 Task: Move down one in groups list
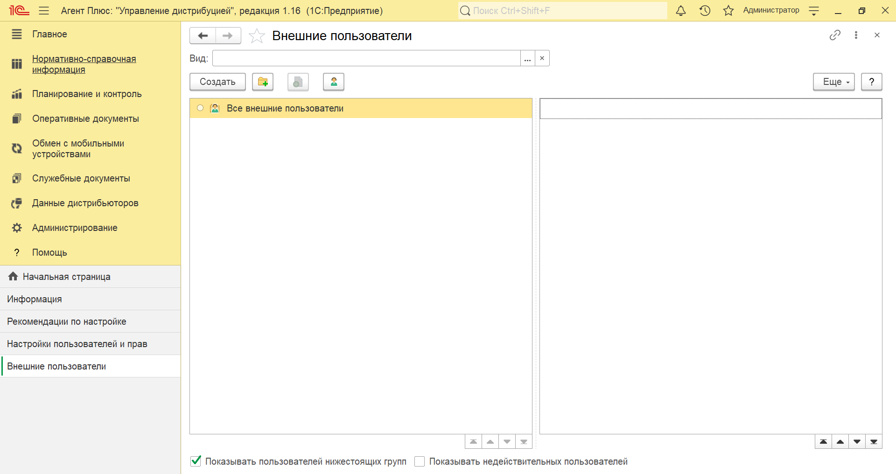pyautogui.click(x=507, y=441)
